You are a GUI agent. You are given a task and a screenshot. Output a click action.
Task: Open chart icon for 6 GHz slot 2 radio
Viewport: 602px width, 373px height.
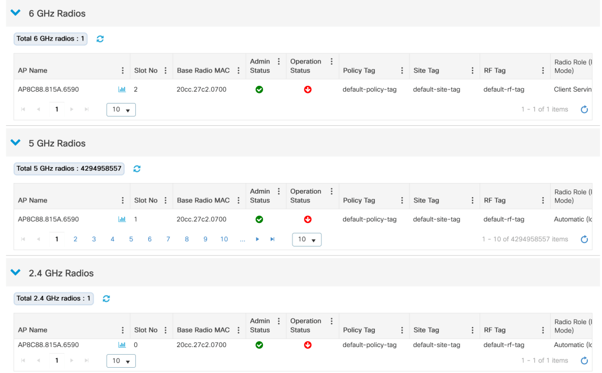click(x=122, y=89)
